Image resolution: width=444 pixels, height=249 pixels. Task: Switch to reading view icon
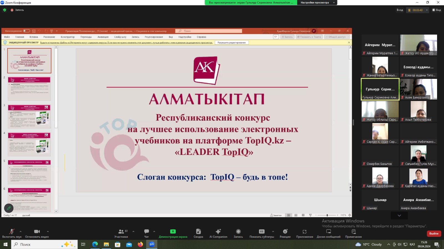pyautogui.click(x=303, y=215)
